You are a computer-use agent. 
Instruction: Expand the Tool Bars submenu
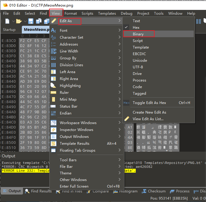point(119,160)
